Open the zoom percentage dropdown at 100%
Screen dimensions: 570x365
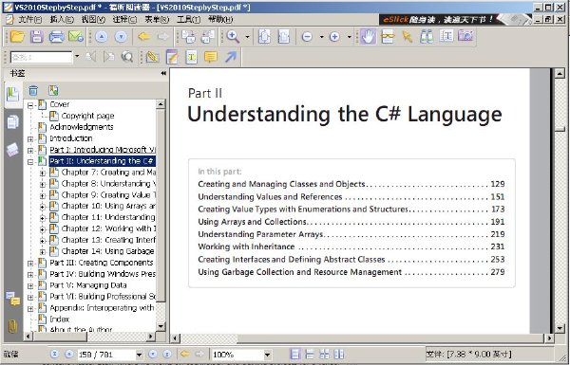(268, 355)
